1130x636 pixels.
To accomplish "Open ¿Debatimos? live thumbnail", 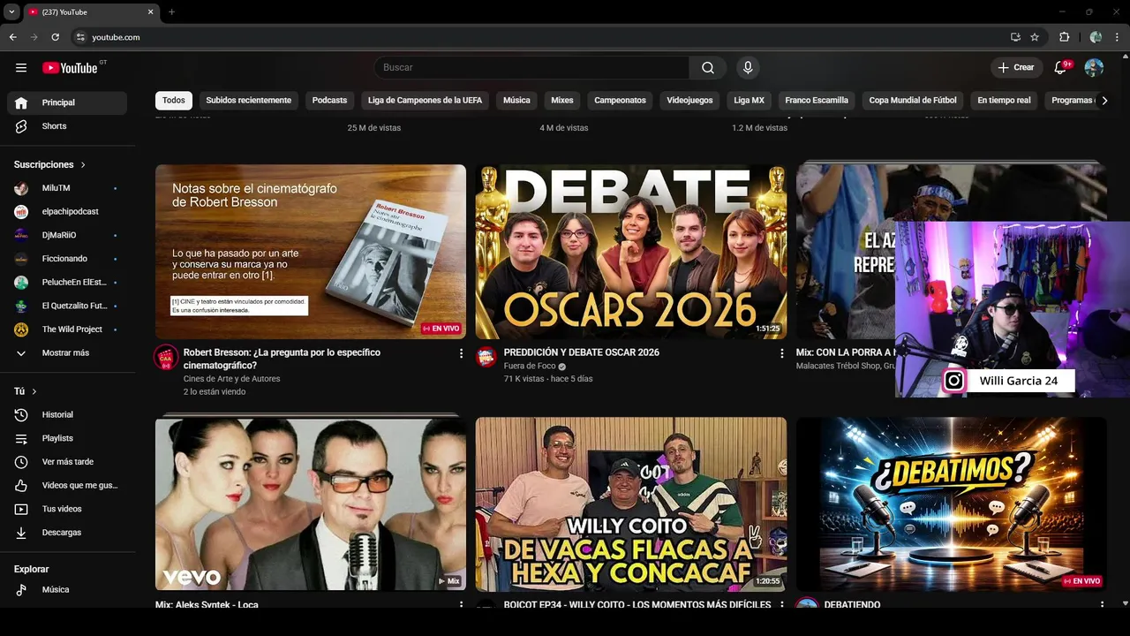I will [952, 504].
